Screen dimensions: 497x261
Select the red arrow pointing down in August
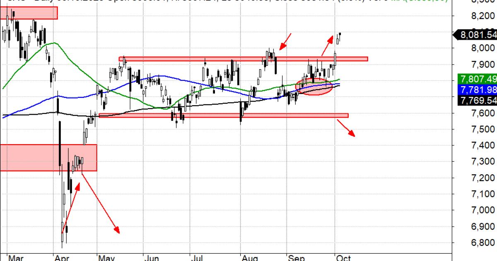285,42
